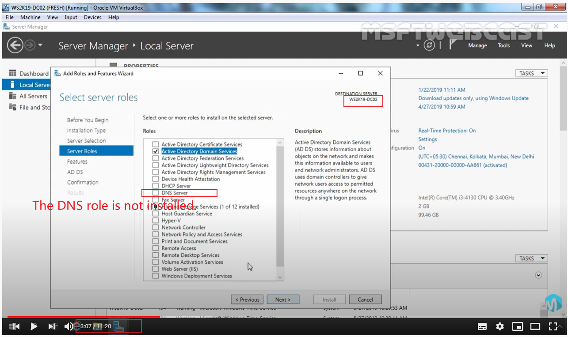Check Active Directory Certificate Services
The width and height of the screenshot is (568, 337).
pyautogui.click(x=155, y=144)
